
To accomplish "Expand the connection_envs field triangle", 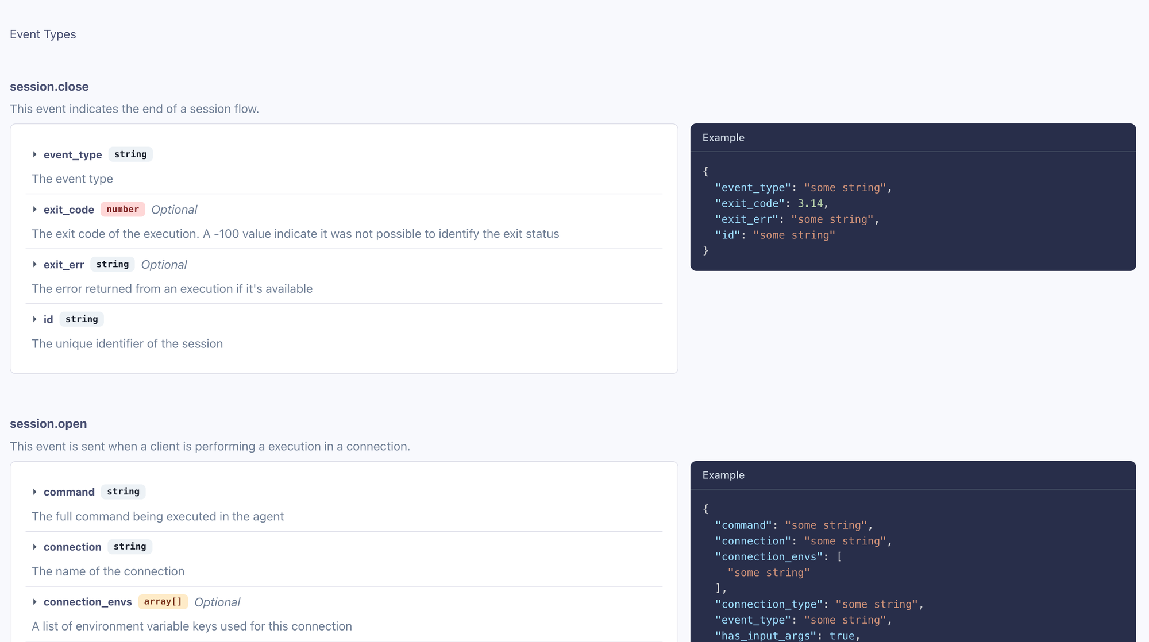I will pos(35,602).
